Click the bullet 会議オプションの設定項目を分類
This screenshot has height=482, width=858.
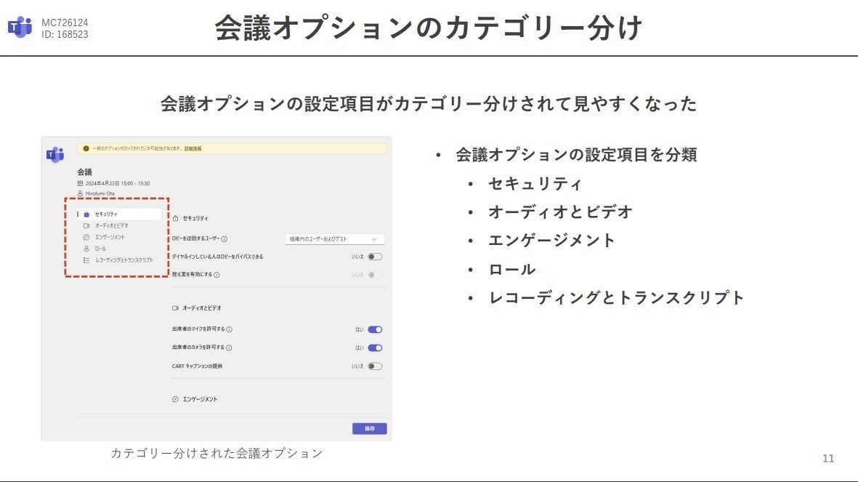[x=576, y=154]
